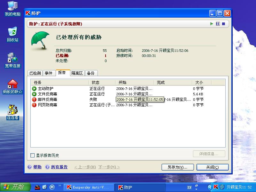The width and height of the screenshot is (256, 192).
Task: Click the 持续时间 value 00:00:31
Action: tap(149, 56)
